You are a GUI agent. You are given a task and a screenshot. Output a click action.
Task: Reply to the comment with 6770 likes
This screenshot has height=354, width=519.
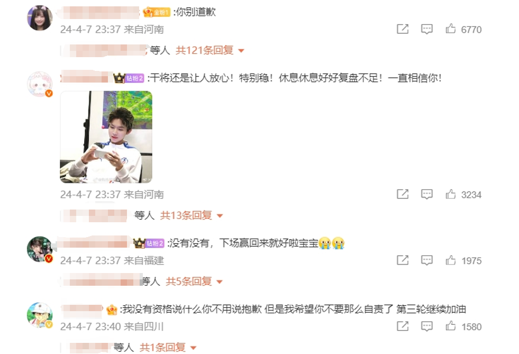click(426, 29)
